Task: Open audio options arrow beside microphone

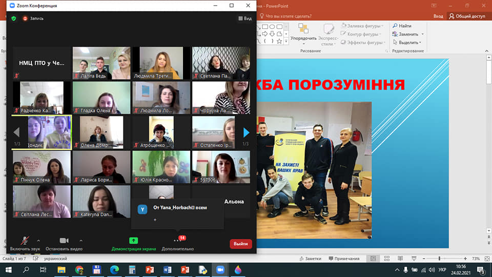Action: tap(38, 241)
